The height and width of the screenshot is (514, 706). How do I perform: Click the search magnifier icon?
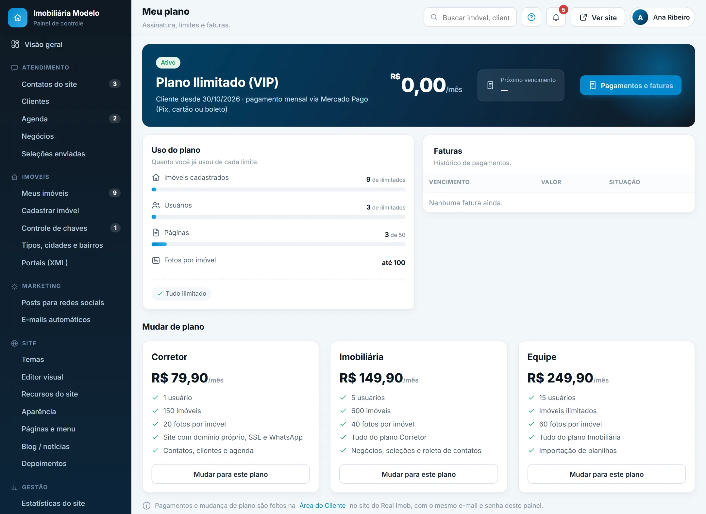434,17
